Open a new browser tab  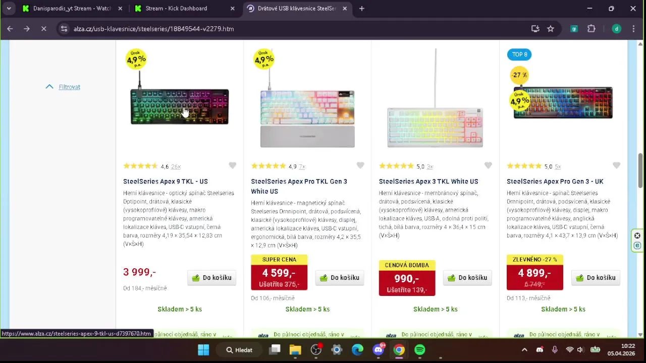(362, 9)
